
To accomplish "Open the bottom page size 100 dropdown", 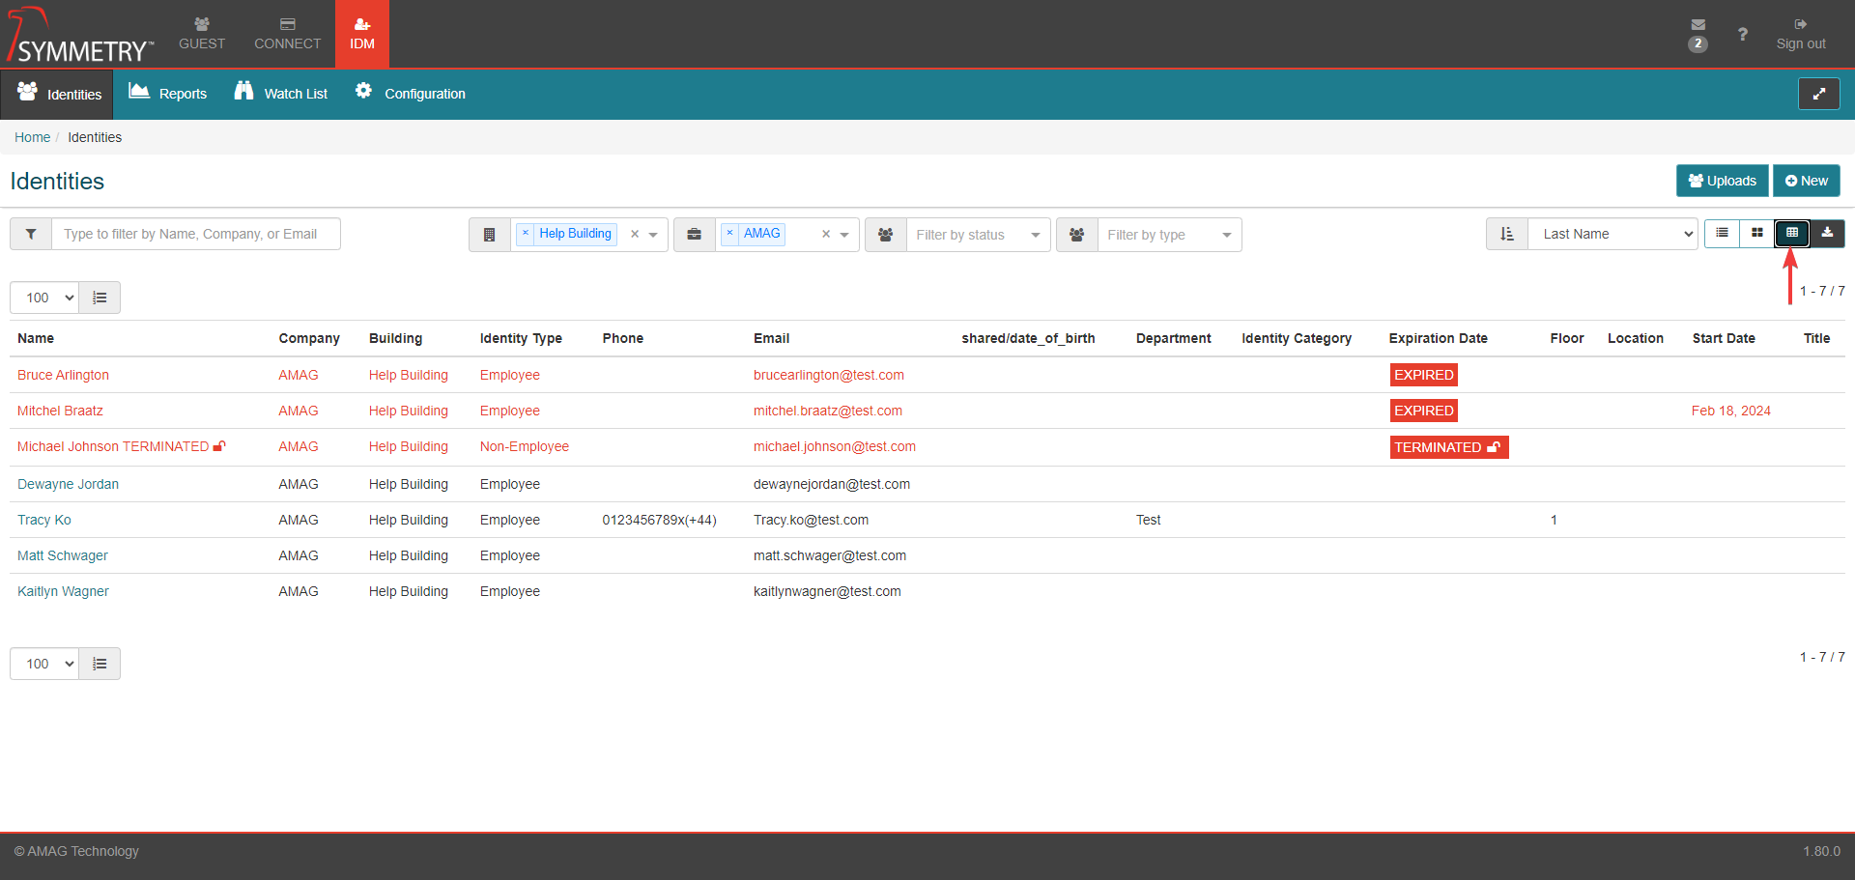I will 44,664.
